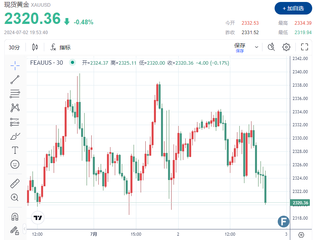Open the chart settings gear

(x=286, y=47)
